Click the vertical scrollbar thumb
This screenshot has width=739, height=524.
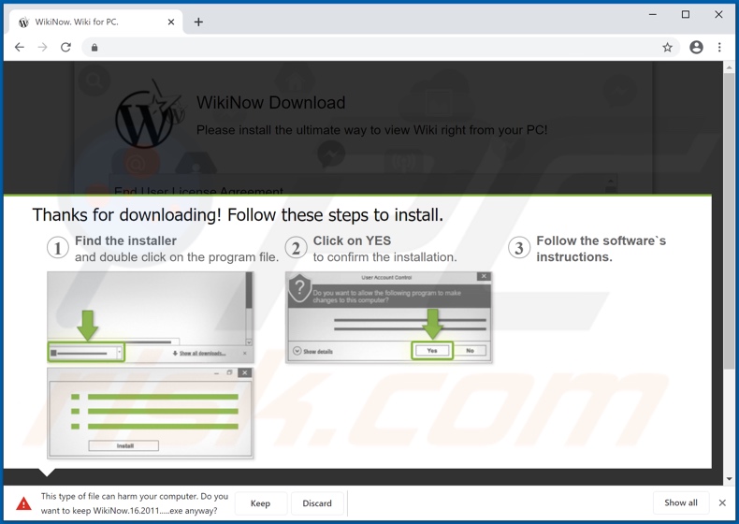[729, 221]
